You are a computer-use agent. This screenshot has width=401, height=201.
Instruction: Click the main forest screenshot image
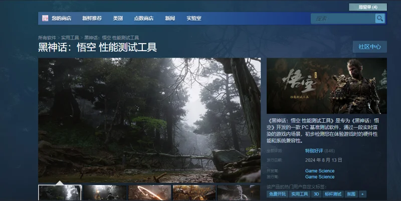coord(149,120)
